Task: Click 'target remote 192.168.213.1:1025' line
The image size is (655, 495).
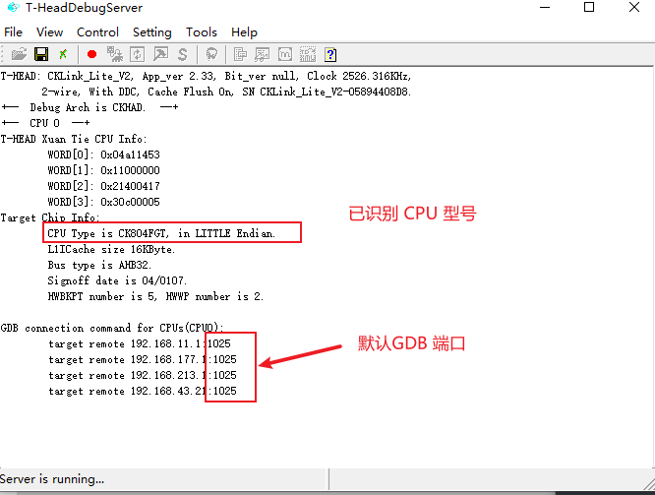Action: click(143, 375)
